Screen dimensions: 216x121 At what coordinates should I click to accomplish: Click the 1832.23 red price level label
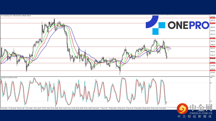pos(213,39)
